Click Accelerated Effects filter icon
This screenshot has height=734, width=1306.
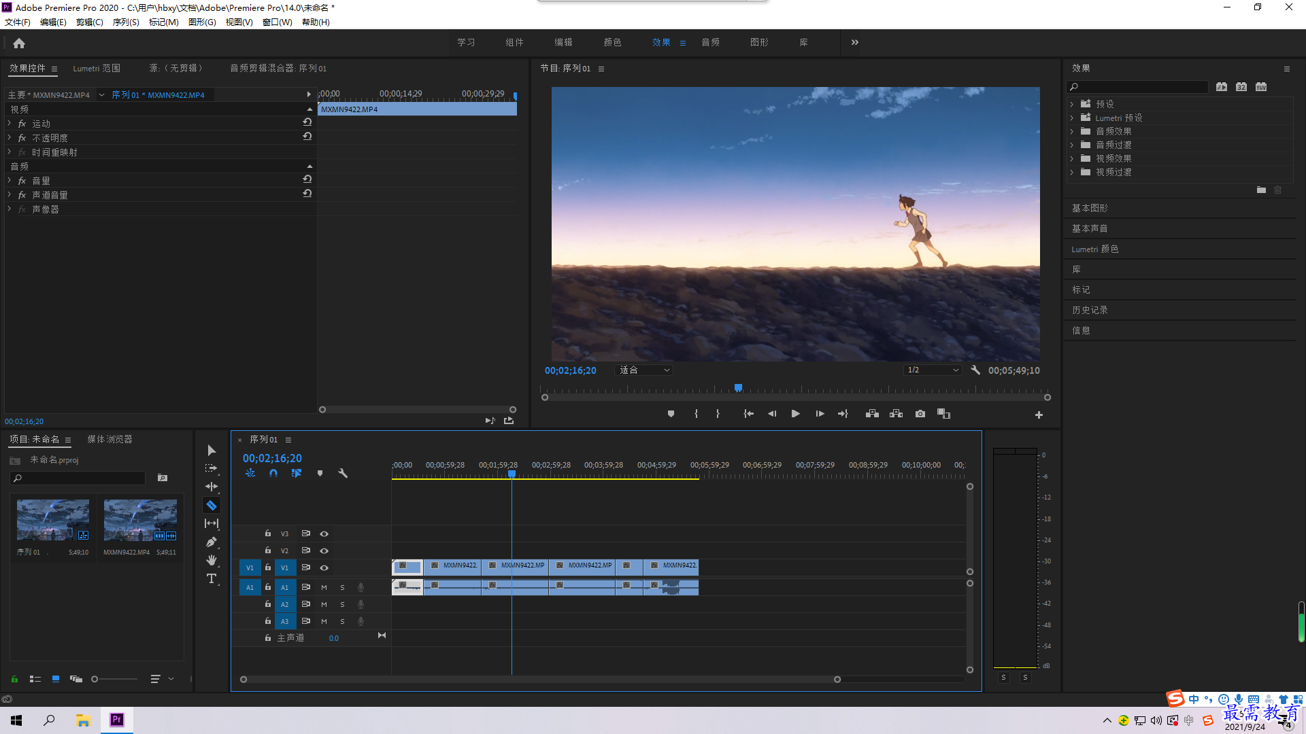coord(1222,87)
